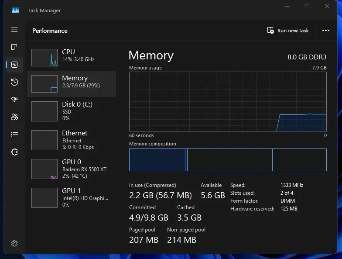The image size is (342, 259).
Task: Select the GPU 0 Radeon entry
Action: [72, 169]
